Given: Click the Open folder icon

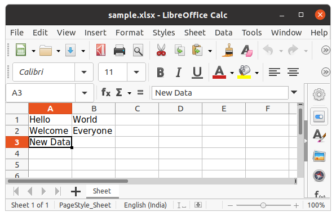Looking at the screenshot, I should 46,51.
